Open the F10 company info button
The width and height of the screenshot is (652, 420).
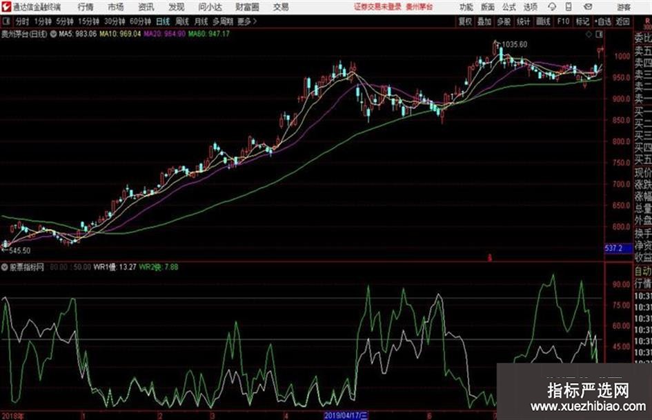pyautogui.click(x=563, y=21)
